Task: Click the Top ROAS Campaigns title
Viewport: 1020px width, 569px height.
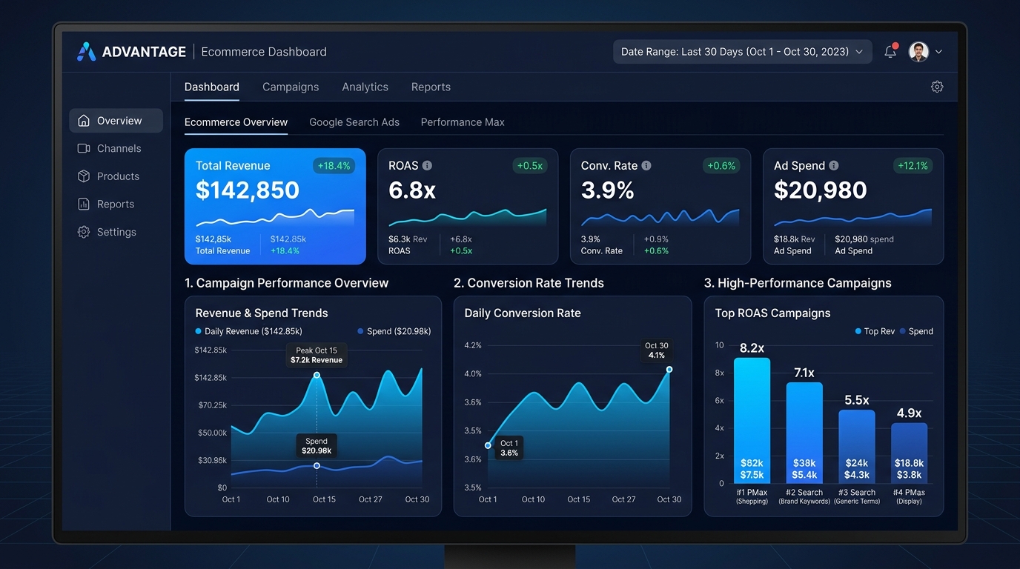Action: pyautogui.click(x=772, y=313)
